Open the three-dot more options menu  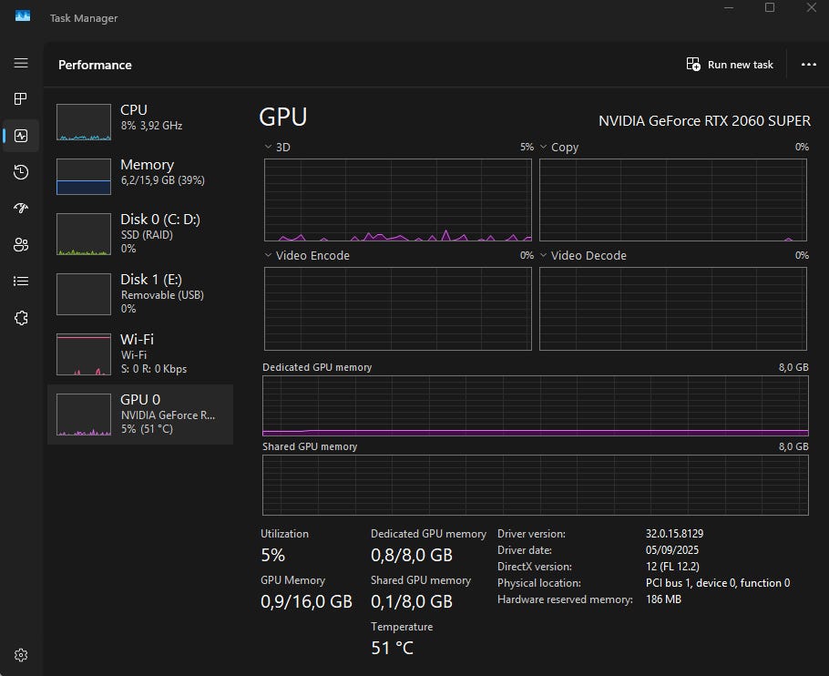(808, 65)
